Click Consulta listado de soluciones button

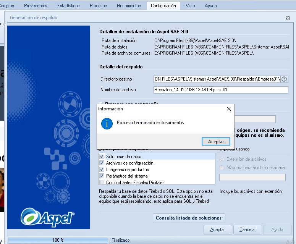[x=189, y=218]
